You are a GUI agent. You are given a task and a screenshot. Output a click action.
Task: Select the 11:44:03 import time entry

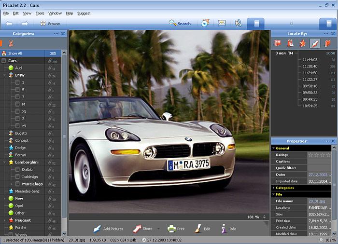coord(310,60)
